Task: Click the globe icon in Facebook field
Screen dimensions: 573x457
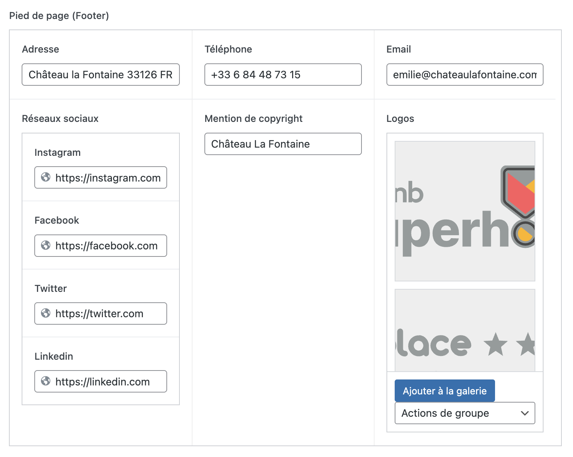Action: [46, 245]
